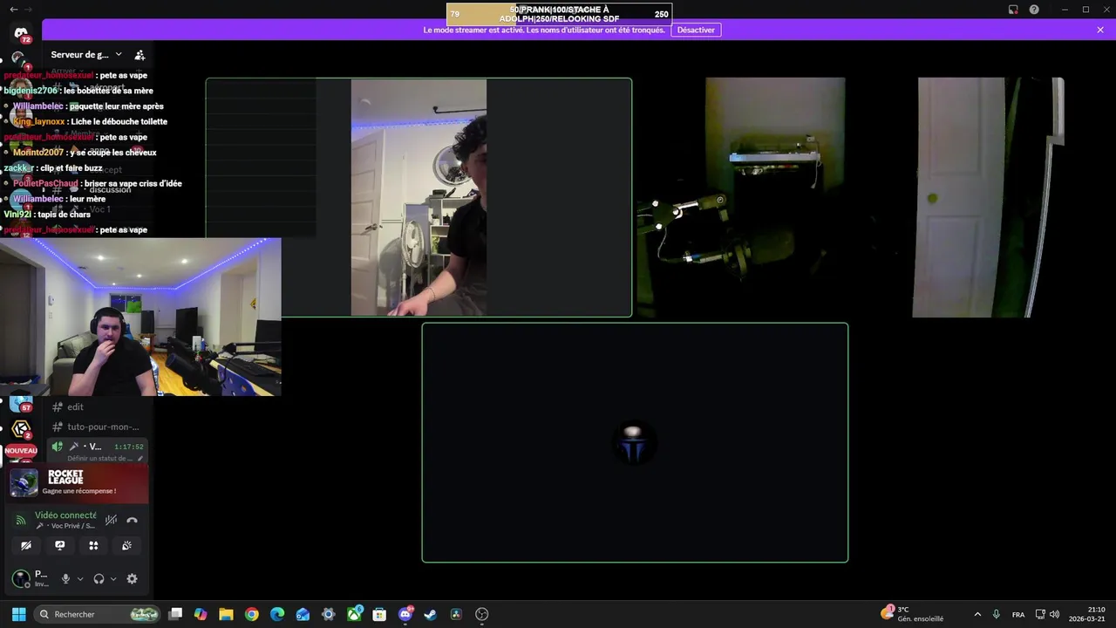
Task: Switch the FRA keyboard language indicator
Action: pos(1018,614)
